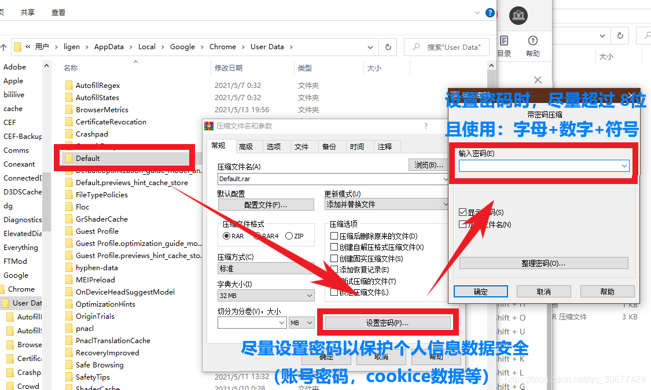Click the refresh icon in the far-right window
The width and height of the screenshot is (651, 390).
[620, 36]
